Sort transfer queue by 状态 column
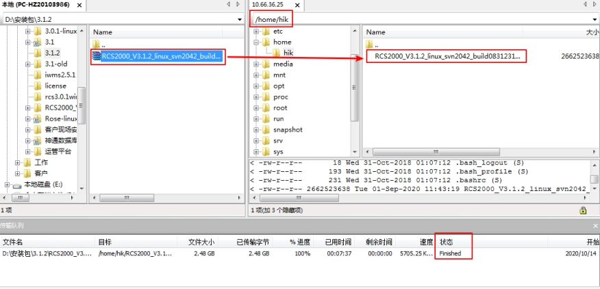 click(447, 242)
